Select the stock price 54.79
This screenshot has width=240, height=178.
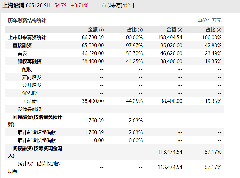[60, 5]
